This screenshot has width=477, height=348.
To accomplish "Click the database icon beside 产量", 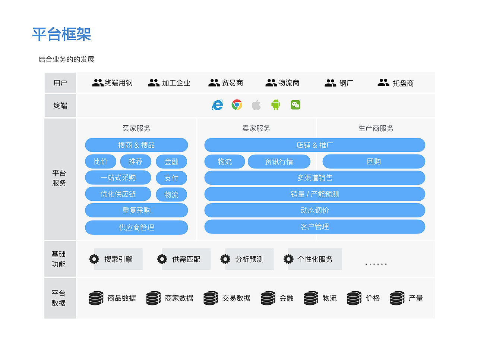I will (x=397, y=298).
